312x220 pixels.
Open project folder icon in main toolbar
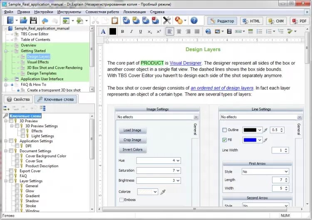[23, 20]
